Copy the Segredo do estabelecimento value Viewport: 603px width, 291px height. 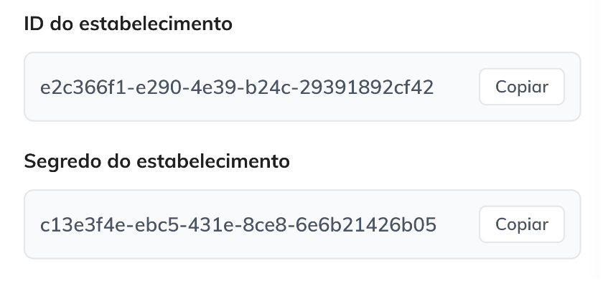tap(521, 224)
